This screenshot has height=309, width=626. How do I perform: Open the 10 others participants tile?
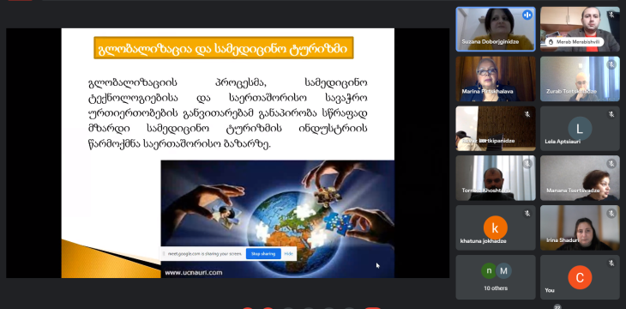496,277
